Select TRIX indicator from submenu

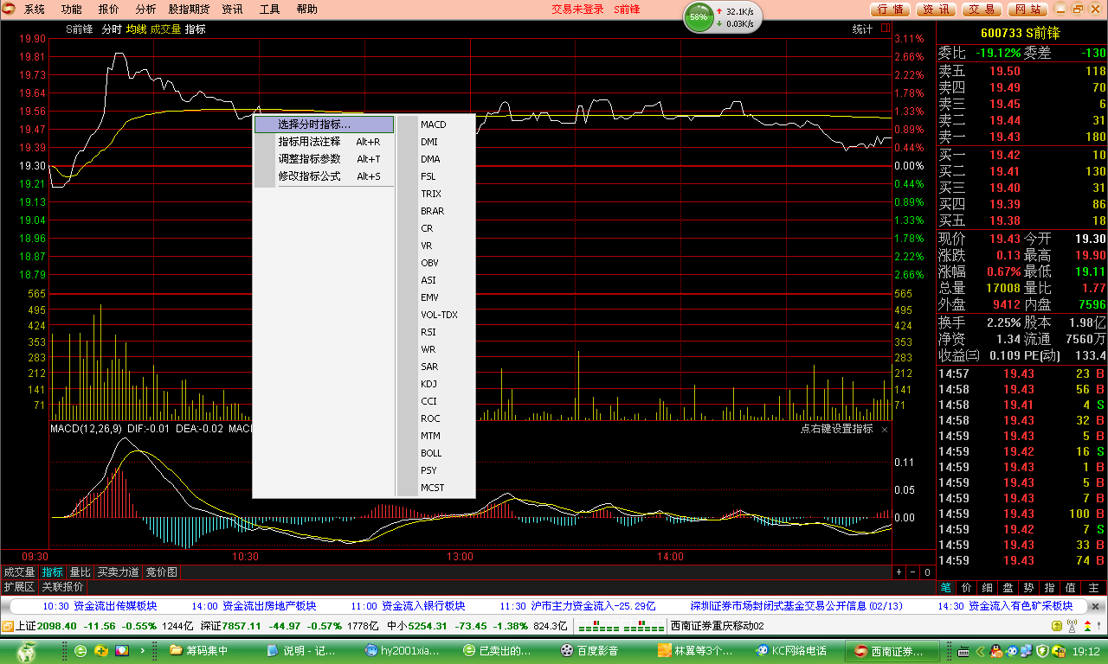[x=435, y=194]
